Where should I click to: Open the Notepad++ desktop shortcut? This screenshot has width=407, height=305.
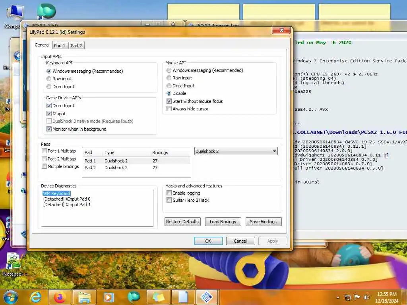click(x=15, y=264)
